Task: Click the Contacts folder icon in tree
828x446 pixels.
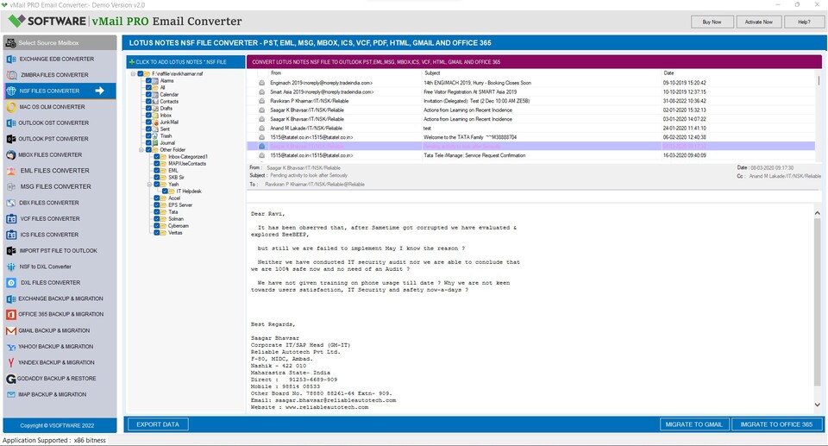Action: tap(156, 102)
